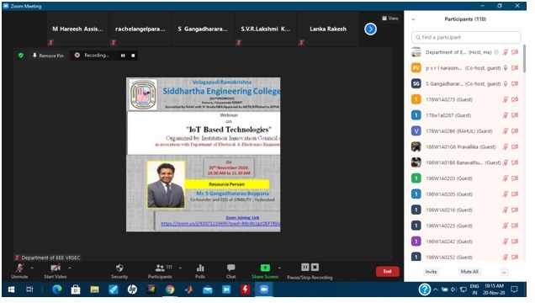Select rachelangelpara video tile
The width and height of the screenshot is (535, 303).
pos(140,29)
